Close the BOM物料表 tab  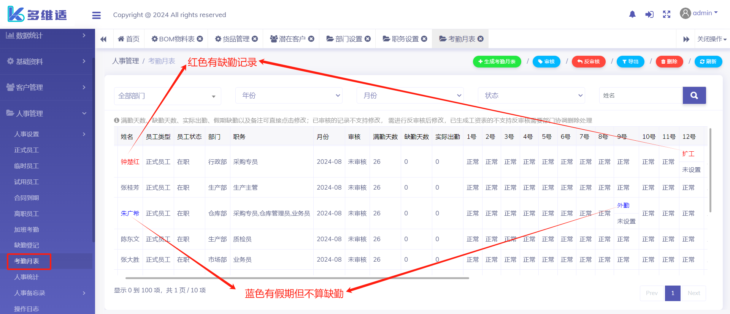(x=200, y=39)
